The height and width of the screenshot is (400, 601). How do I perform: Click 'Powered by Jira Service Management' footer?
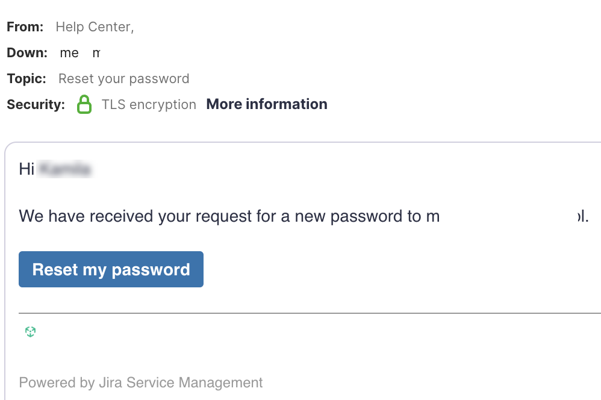[x=141, y=383]
